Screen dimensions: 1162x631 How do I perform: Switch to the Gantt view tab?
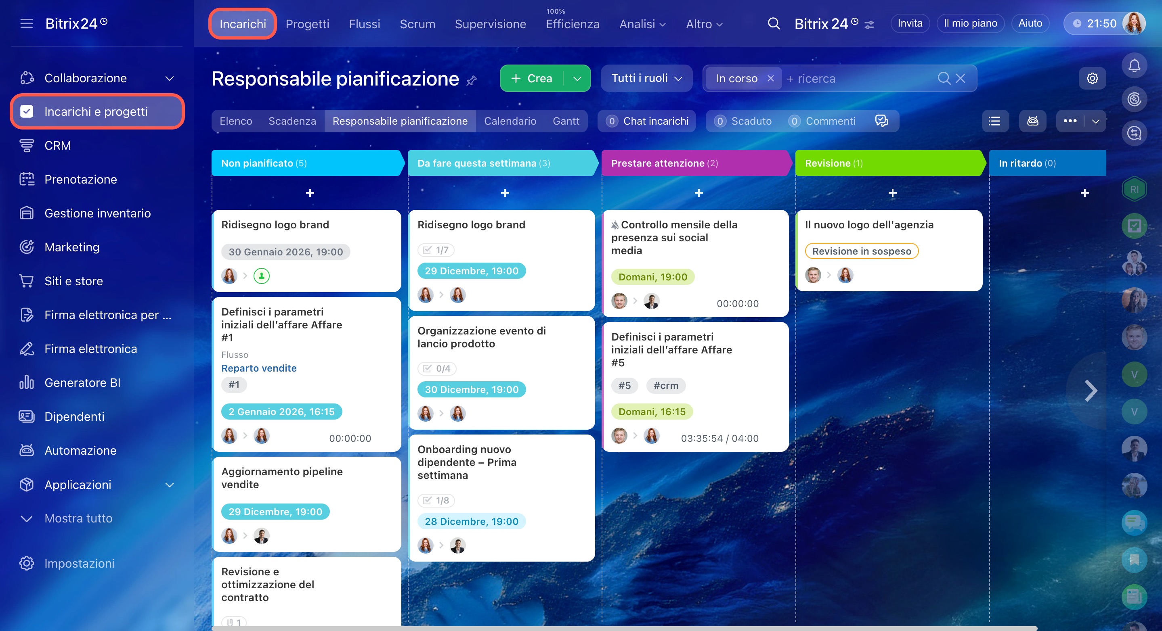(x=566, y=121)
